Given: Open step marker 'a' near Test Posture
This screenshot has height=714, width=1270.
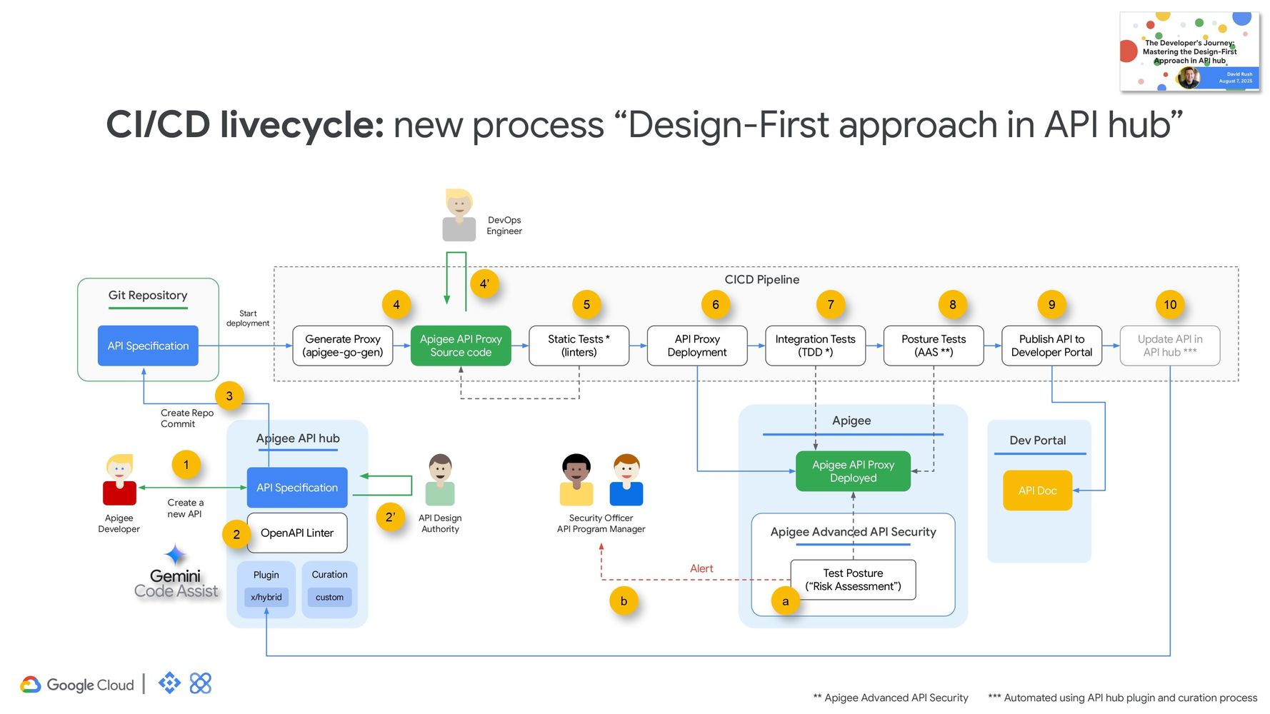Looking at the screenshot, I should [x=785, y=601].
